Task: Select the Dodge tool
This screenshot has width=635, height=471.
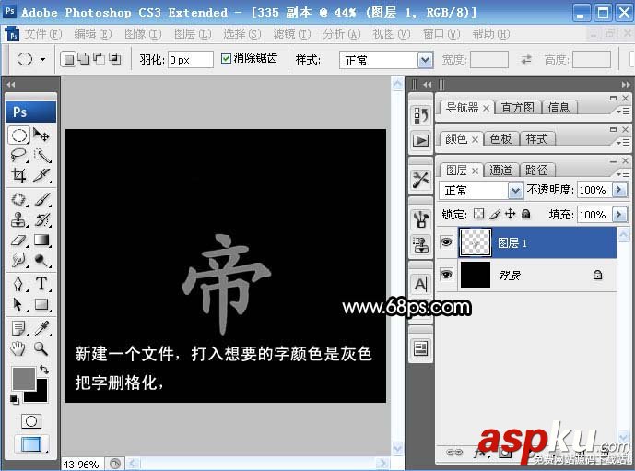Action: click(x=41, y=260)
